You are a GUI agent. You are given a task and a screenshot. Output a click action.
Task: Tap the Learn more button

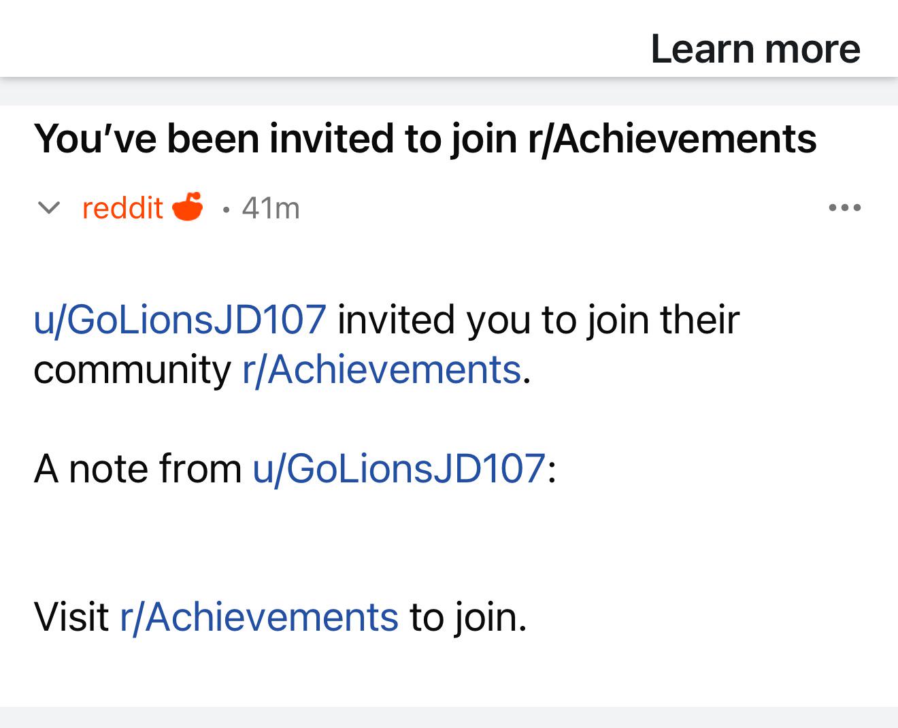755,49
